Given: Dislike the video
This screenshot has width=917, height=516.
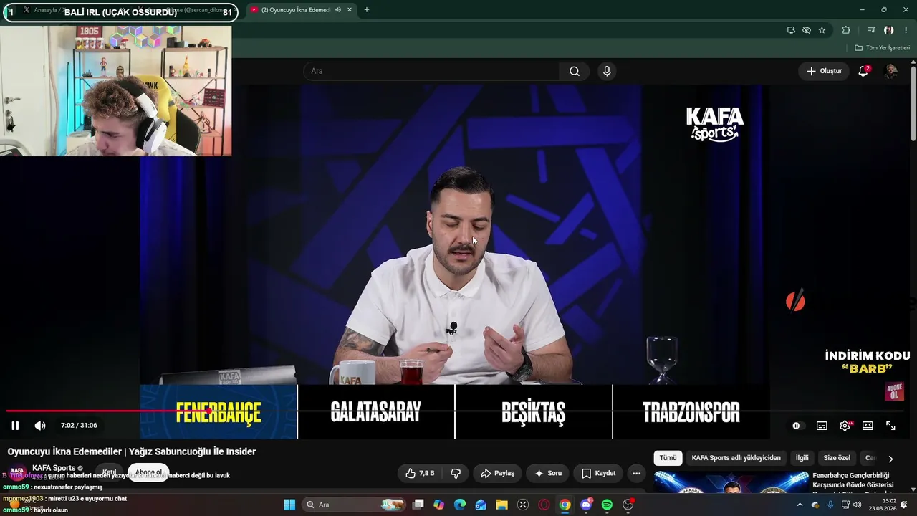Looking at the screenshot, I should coord(456,473).
